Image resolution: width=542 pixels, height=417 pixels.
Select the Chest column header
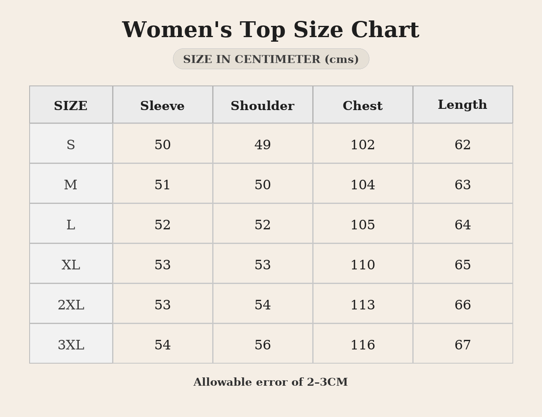click(363, 106)
